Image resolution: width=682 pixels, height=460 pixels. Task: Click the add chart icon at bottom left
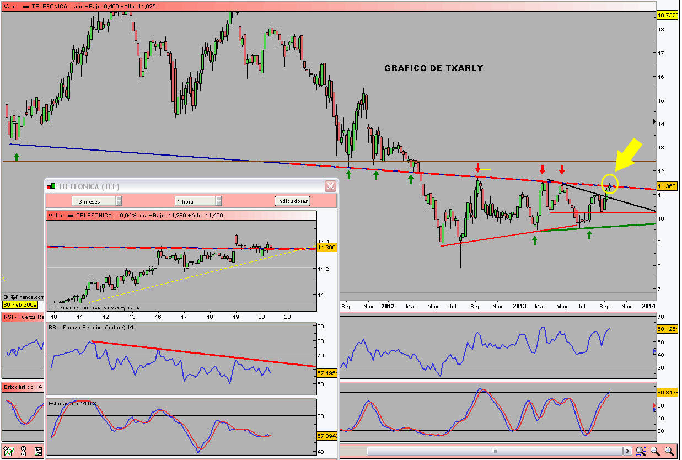point(9,452)
